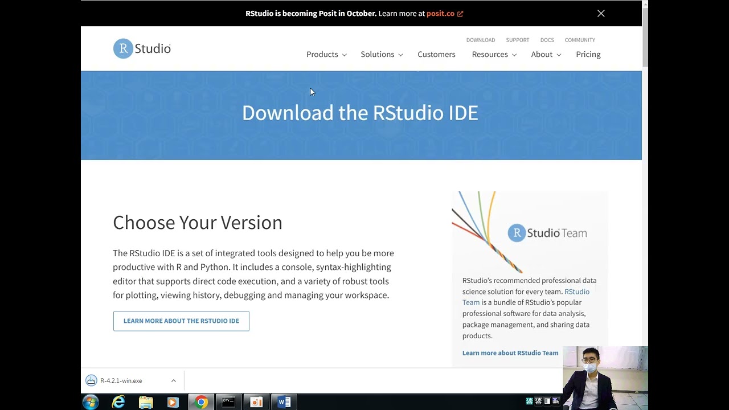This screenshot has width=729, height=410.
Task: Click the RStudio logo in header
Action: [x=142, y=49]
